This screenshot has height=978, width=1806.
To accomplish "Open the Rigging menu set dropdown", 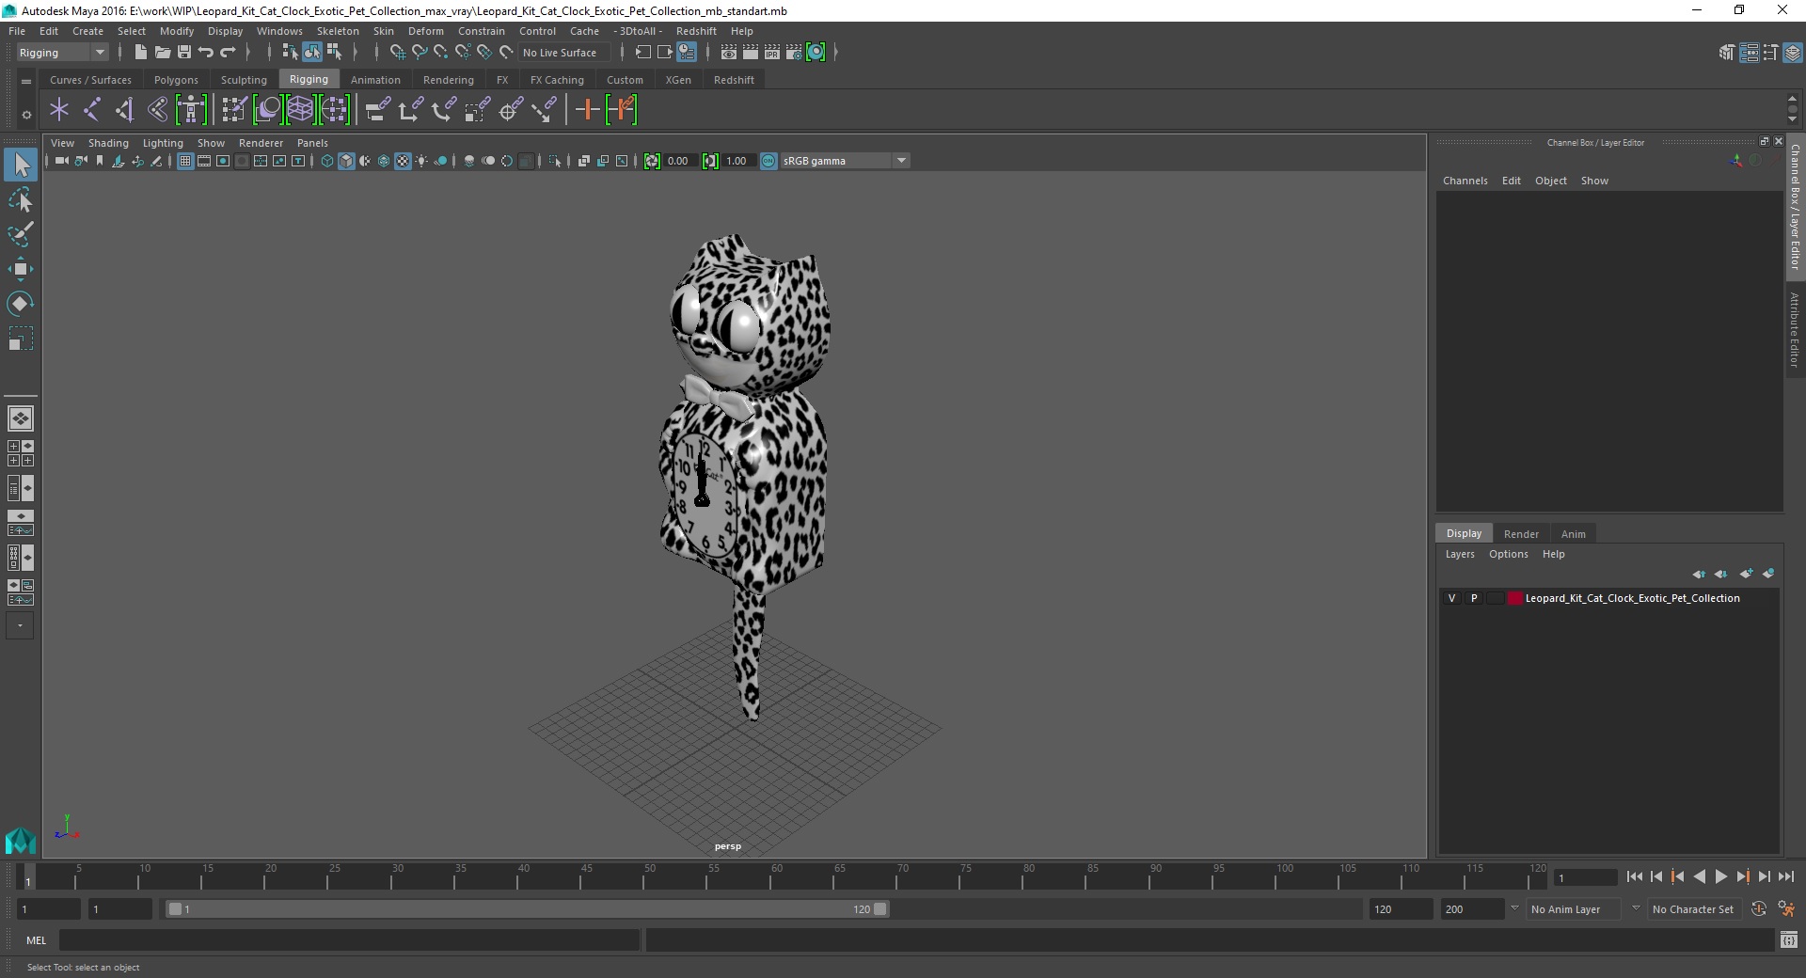I will [62, 53].
